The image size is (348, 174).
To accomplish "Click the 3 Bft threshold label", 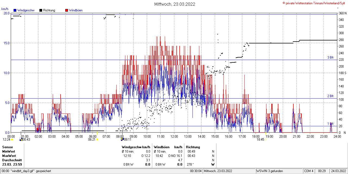I will point(330,58).
